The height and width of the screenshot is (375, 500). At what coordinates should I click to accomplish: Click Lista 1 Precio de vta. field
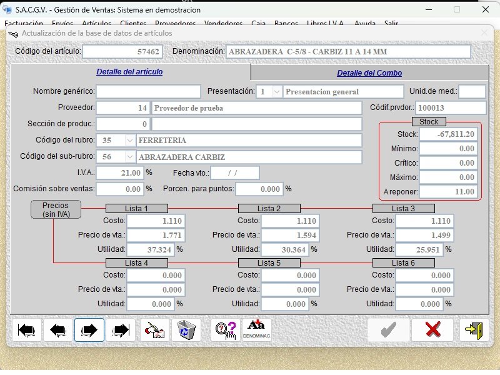pos(156,236)
